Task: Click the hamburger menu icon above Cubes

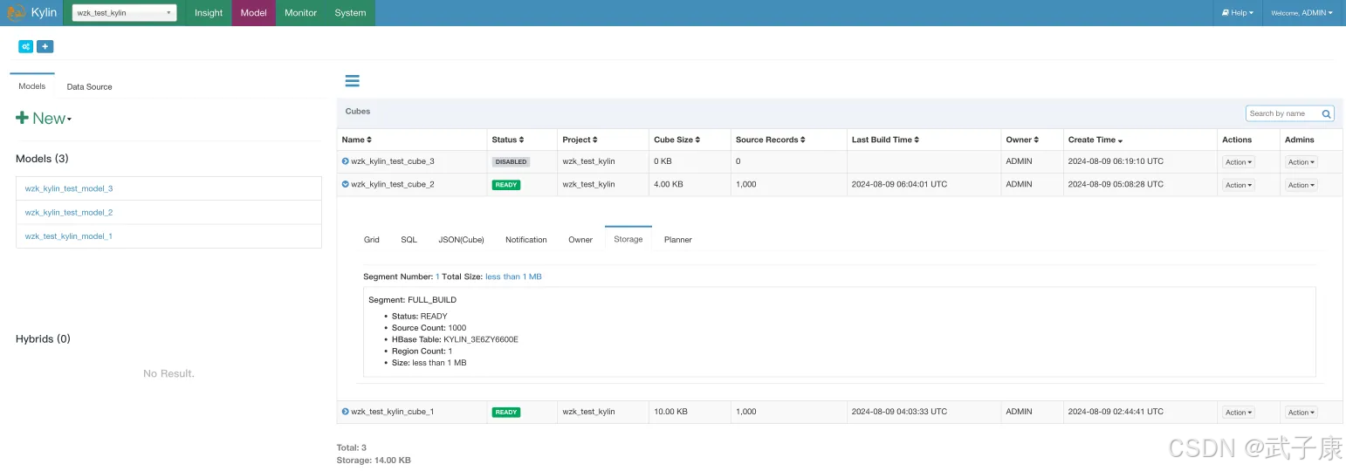Action: [x=353, y=81]
